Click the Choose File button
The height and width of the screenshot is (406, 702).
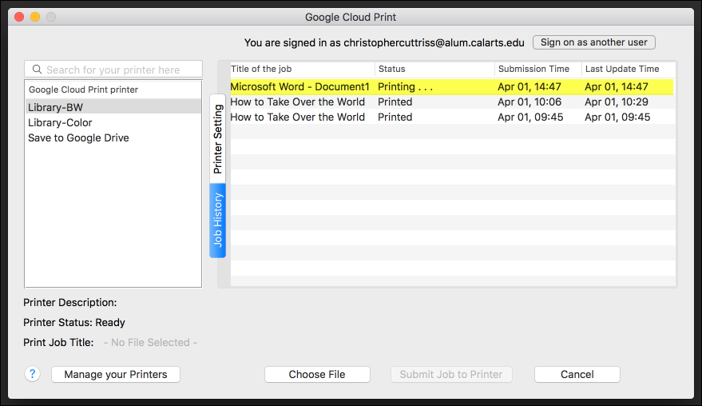[317, 374]
